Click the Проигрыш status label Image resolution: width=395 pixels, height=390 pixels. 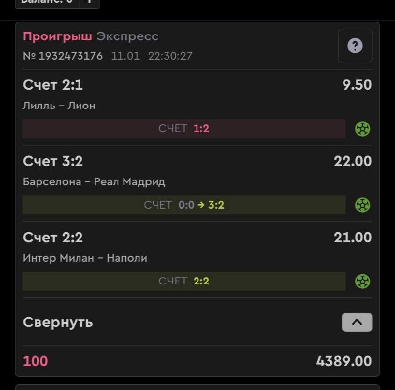(x=57, y=36)
